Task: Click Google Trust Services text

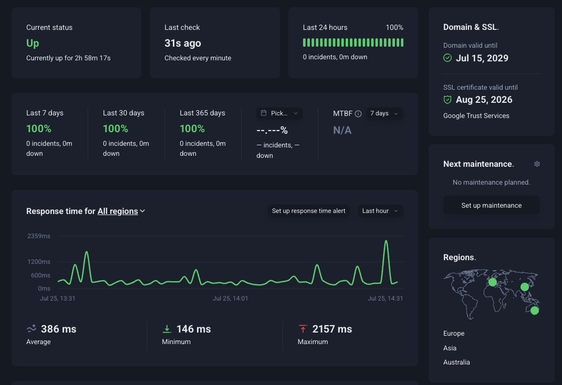Action: coord(476,115)
